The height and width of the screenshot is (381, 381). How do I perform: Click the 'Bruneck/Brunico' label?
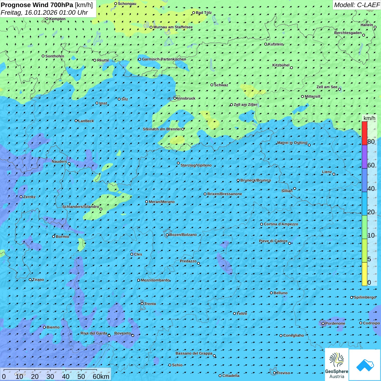coord(256,180)
